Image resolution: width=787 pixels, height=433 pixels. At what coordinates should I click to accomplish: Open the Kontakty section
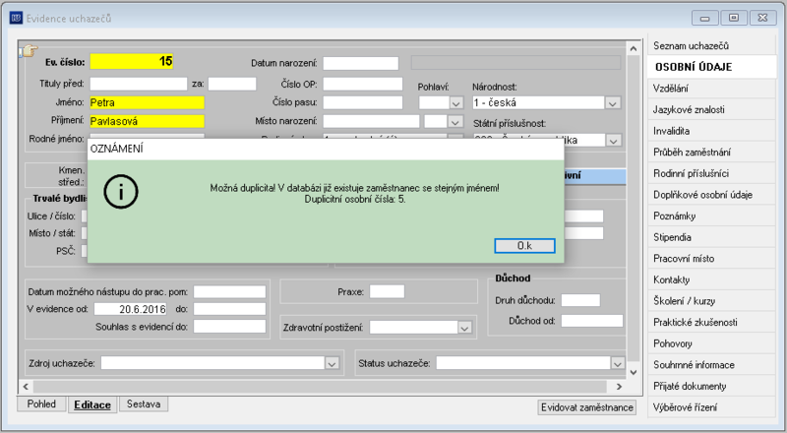point(711,279)
